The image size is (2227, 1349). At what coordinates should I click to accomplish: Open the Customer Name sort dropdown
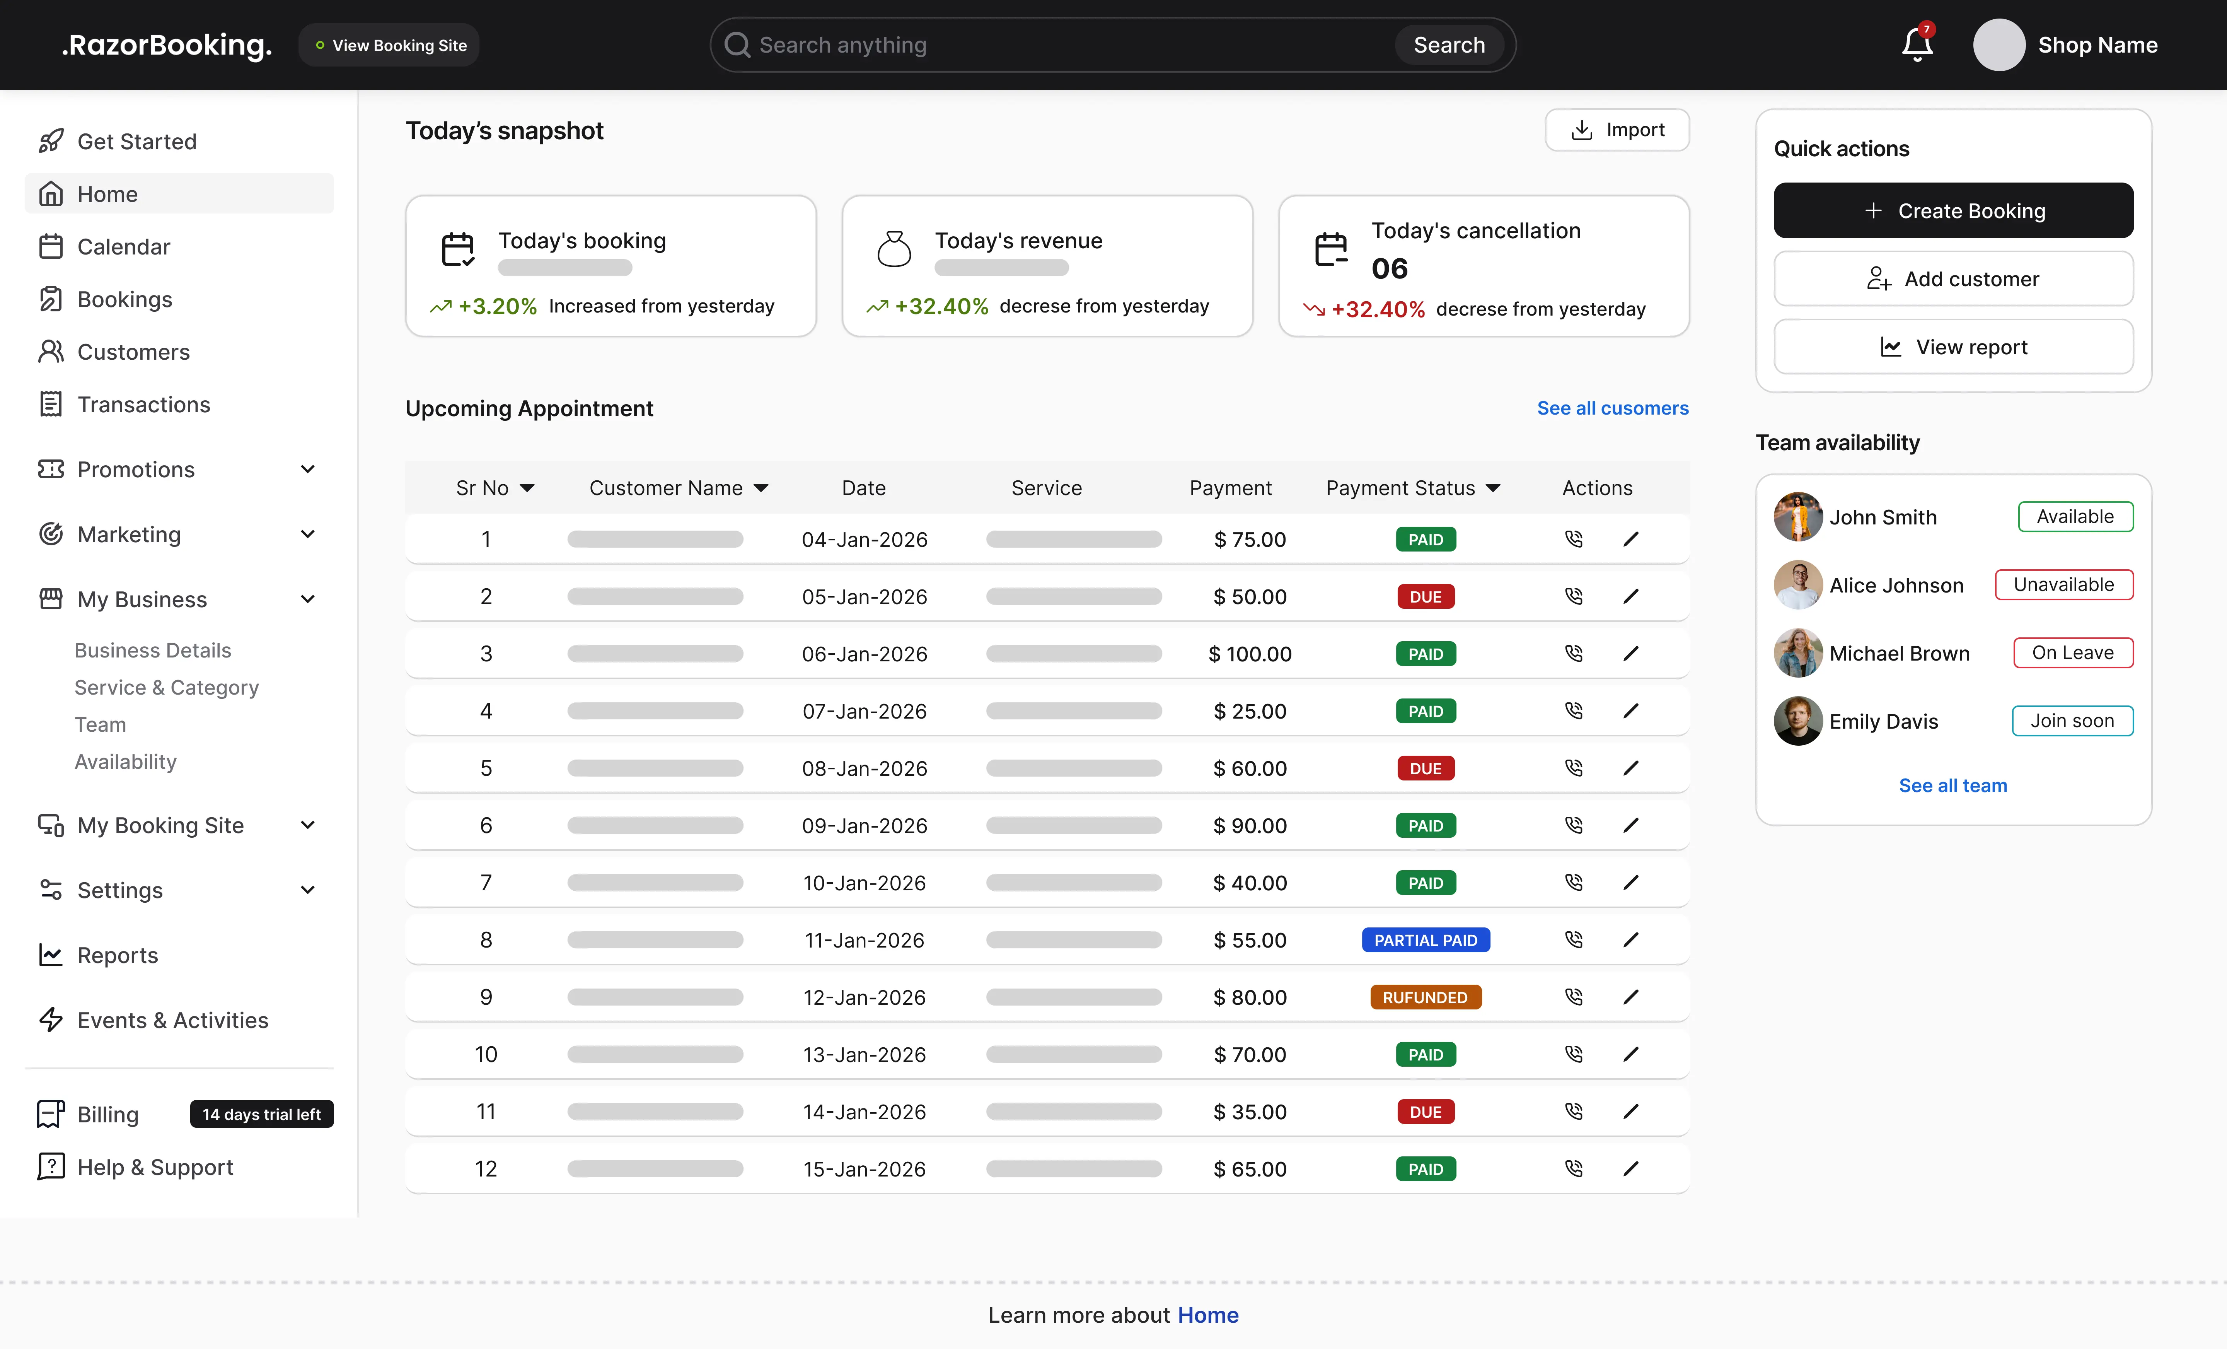click(761, 488)
